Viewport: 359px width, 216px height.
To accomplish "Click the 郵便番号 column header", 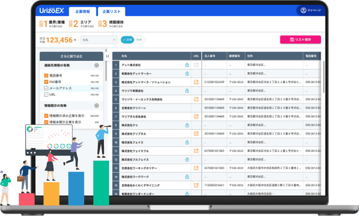I will (236, 56).
